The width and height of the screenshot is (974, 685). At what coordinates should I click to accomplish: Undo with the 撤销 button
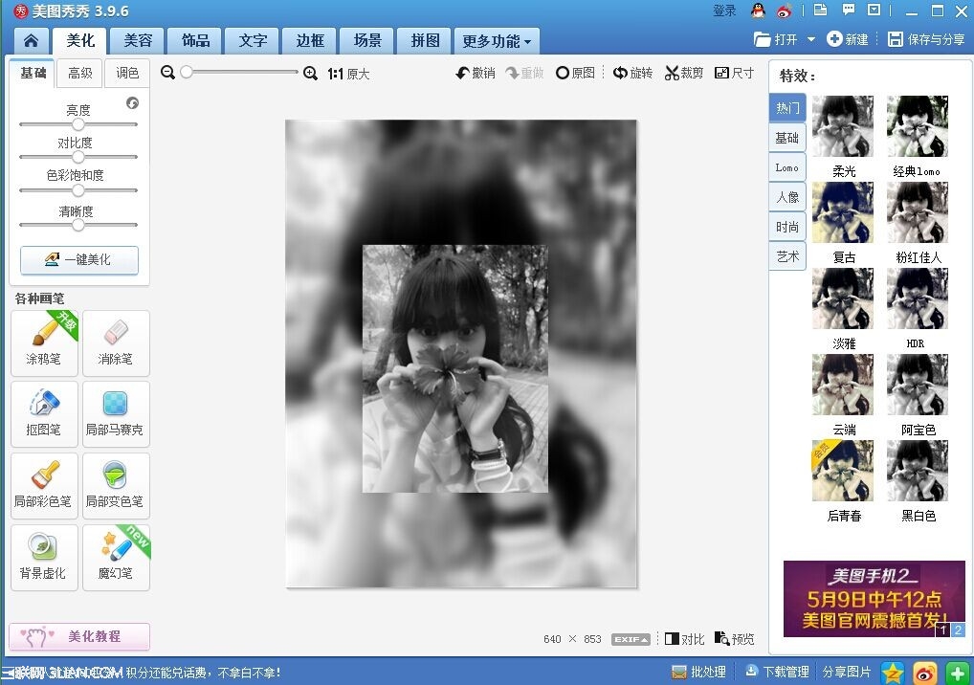[476, 74]
